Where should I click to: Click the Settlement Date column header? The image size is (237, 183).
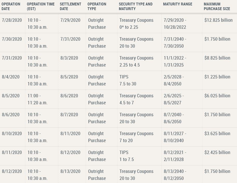70,6
